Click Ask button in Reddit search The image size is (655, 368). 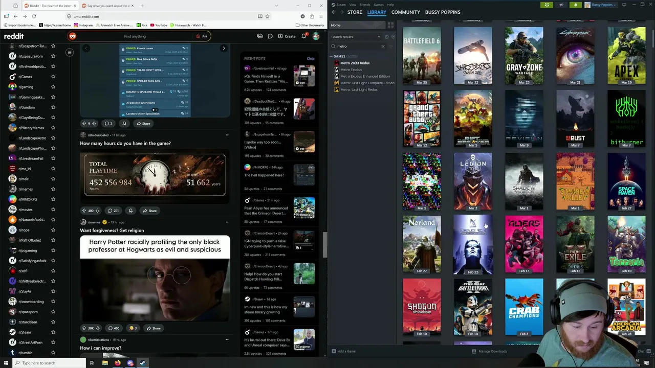(x=202, y=36)
